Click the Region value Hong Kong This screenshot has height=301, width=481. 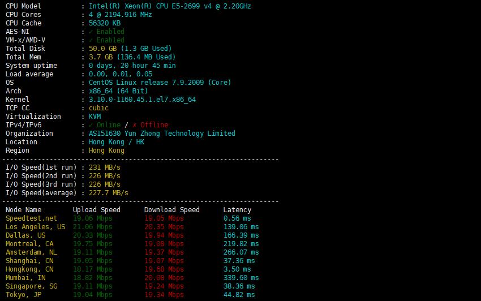point(106,150)
